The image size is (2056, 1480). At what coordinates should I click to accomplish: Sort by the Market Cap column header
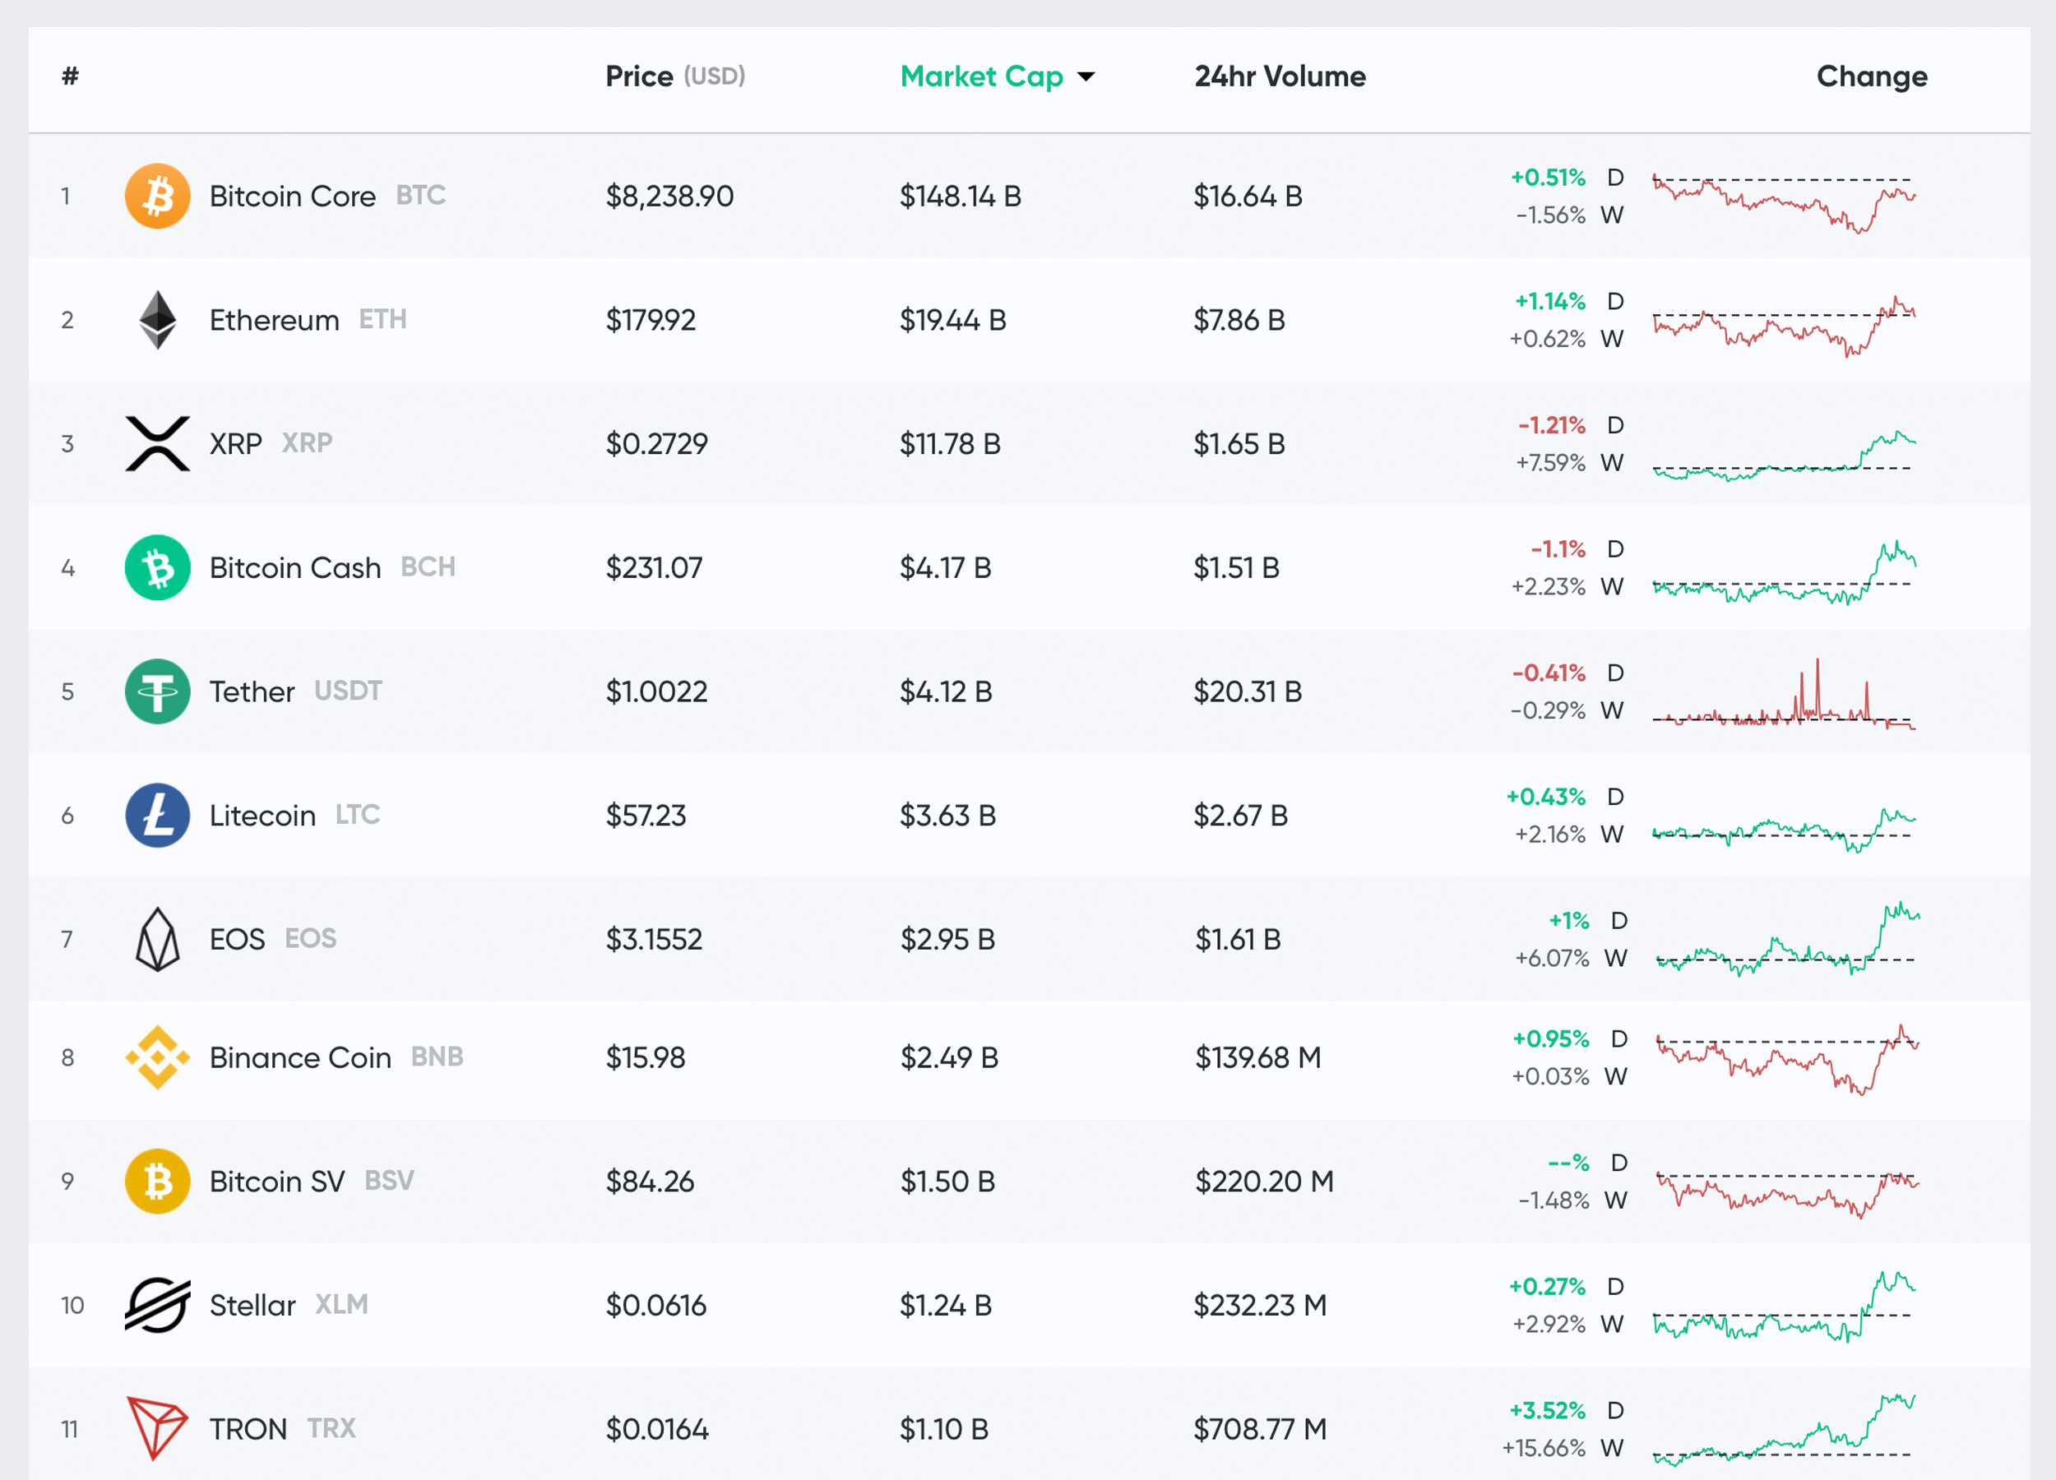point(982,76)
